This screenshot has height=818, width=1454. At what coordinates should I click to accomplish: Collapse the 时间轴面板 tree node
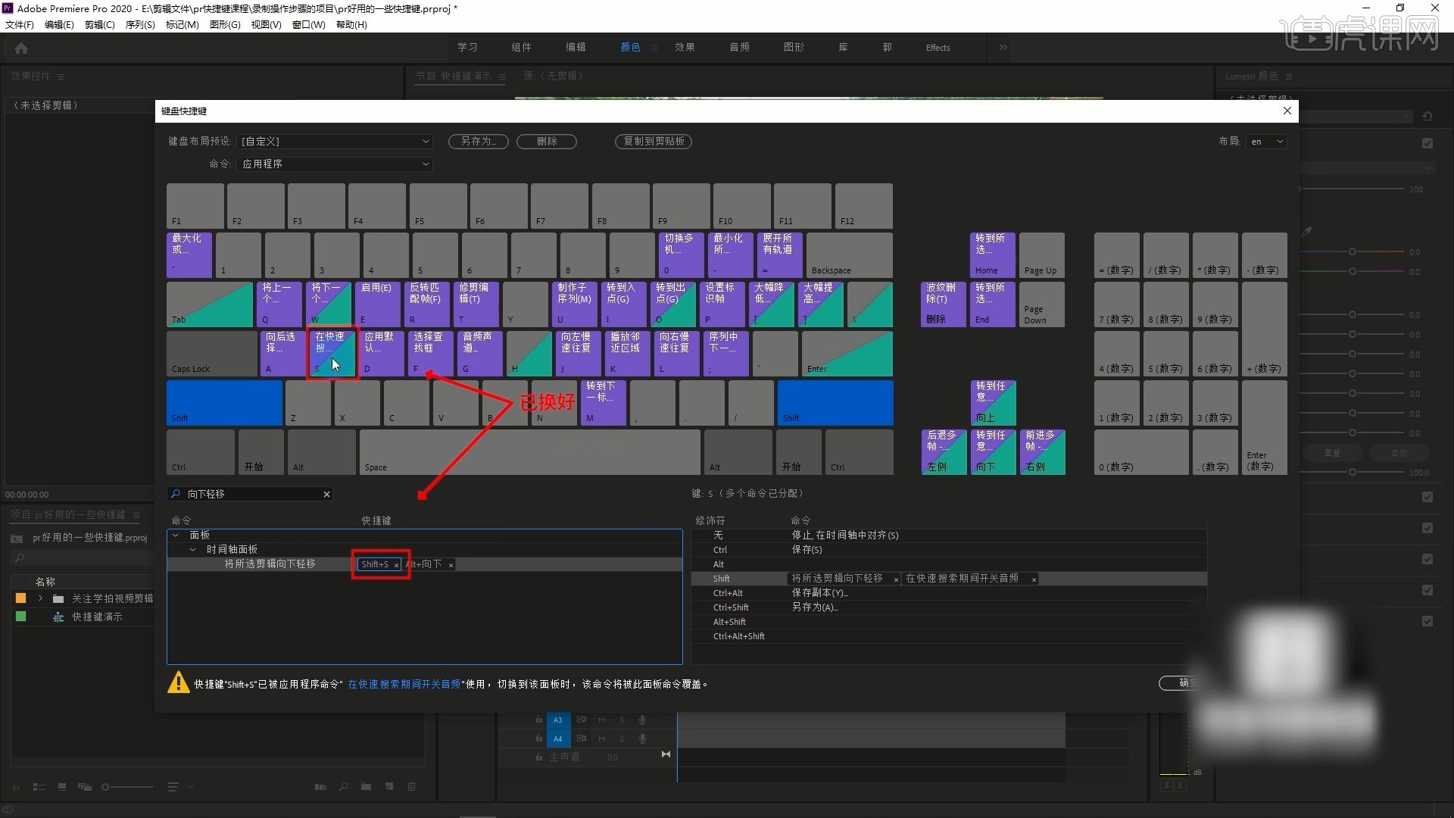(192, 550)
